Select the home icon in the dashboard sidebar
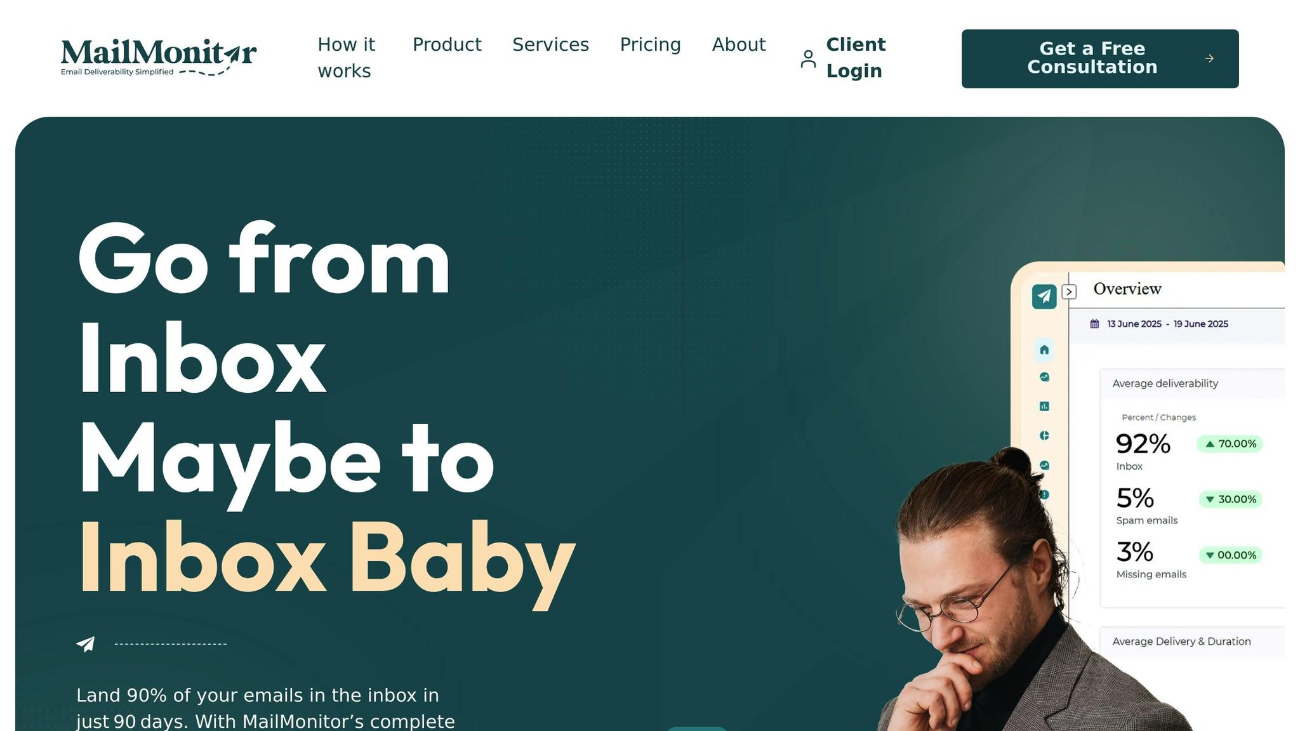Image resolution: width=1300 pixels, height=731 pixels. click(1044, 350)
